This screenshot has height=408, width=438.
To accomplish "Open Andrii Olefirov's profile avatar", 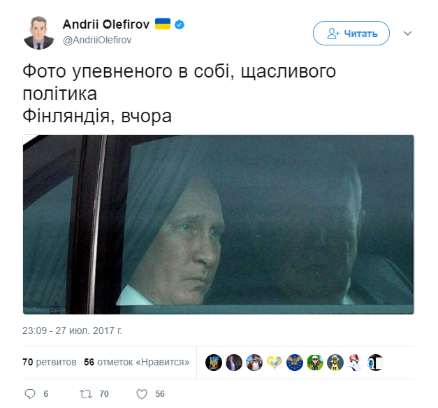I will pos(39,33).
